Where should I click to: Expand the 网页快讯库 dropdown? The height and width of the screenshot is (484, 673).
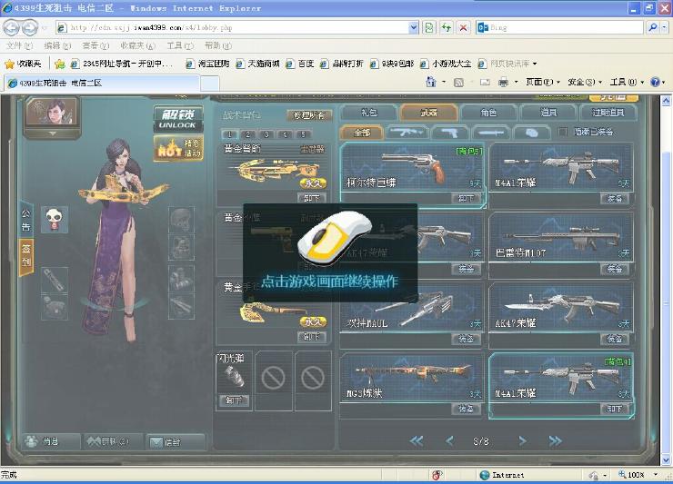[x=535, y=64]
